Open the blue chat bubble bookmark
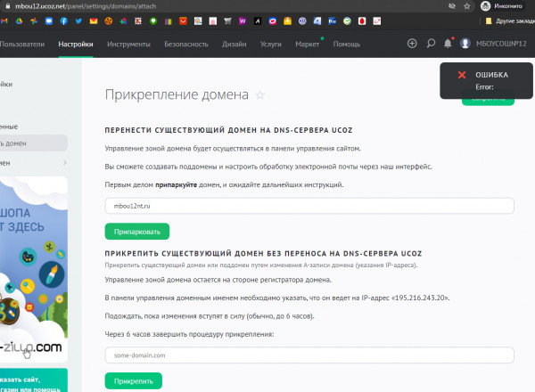Screen dimensions: 535x392 (x=49, y=21)
